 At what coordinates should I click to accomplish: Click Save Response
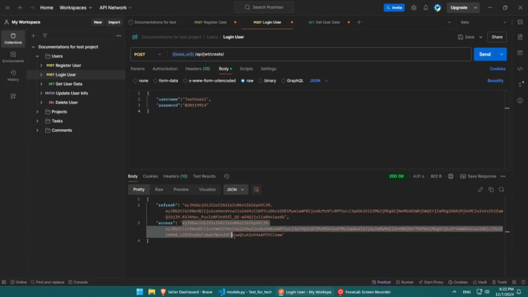click(478, 176)
